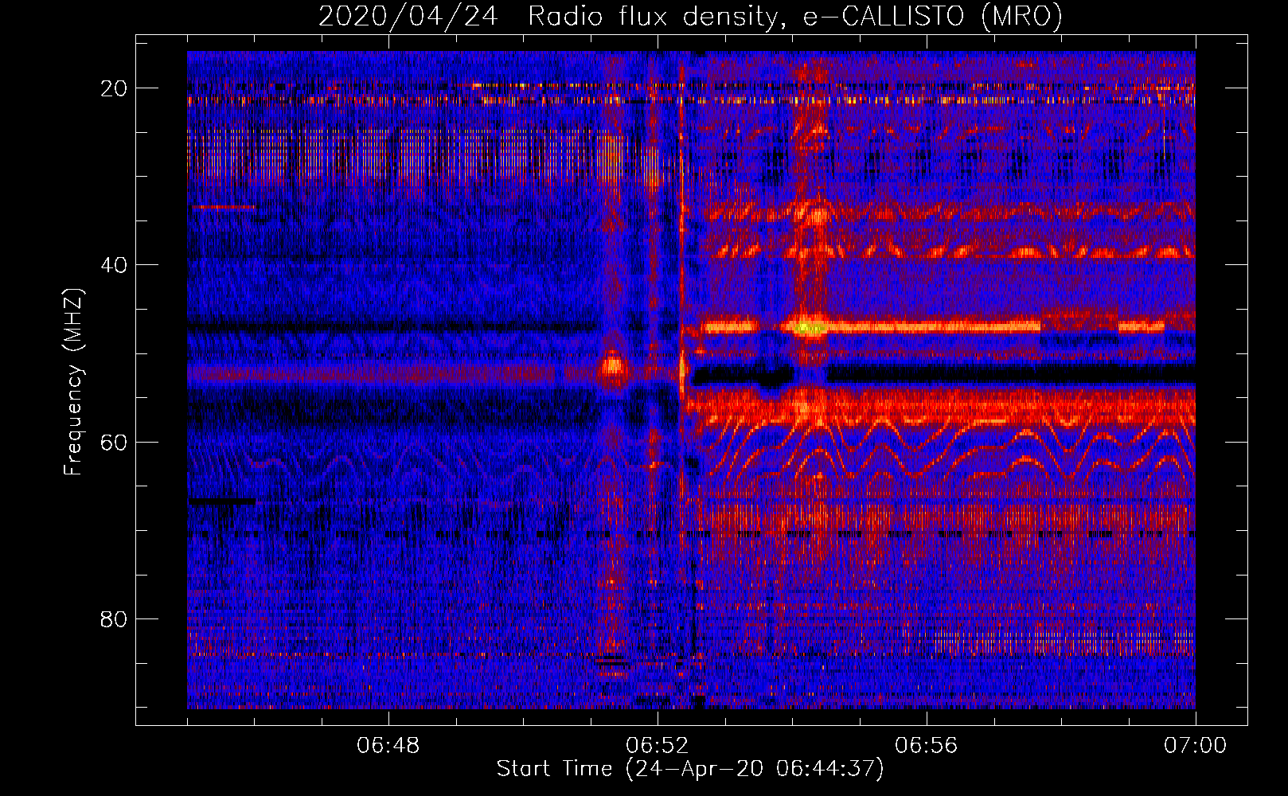Image resolution: width=1288 pixels, height=796 pixels.
Task: Click the plot title '2020/04/24 Radio flux density'
Action: click(690, 16)
